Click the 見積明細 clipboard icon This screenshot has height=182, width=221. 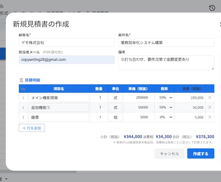click(21, 80)
